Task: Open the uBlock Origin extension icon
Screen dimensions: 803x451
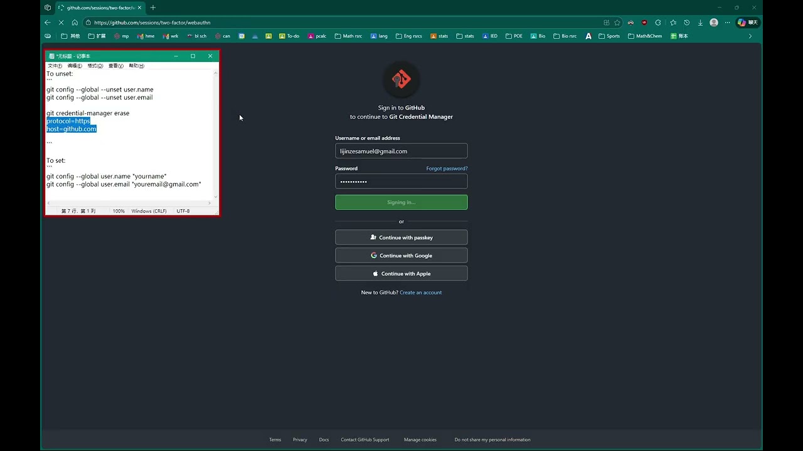Action: pos(644,23)
